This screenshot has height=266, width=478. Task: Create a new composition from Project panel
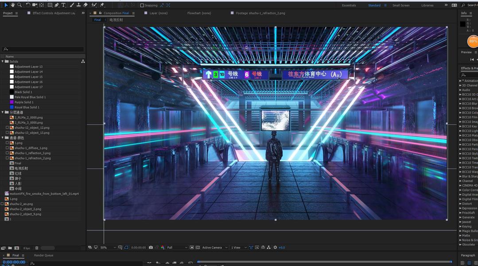click(x=17, y=248)
